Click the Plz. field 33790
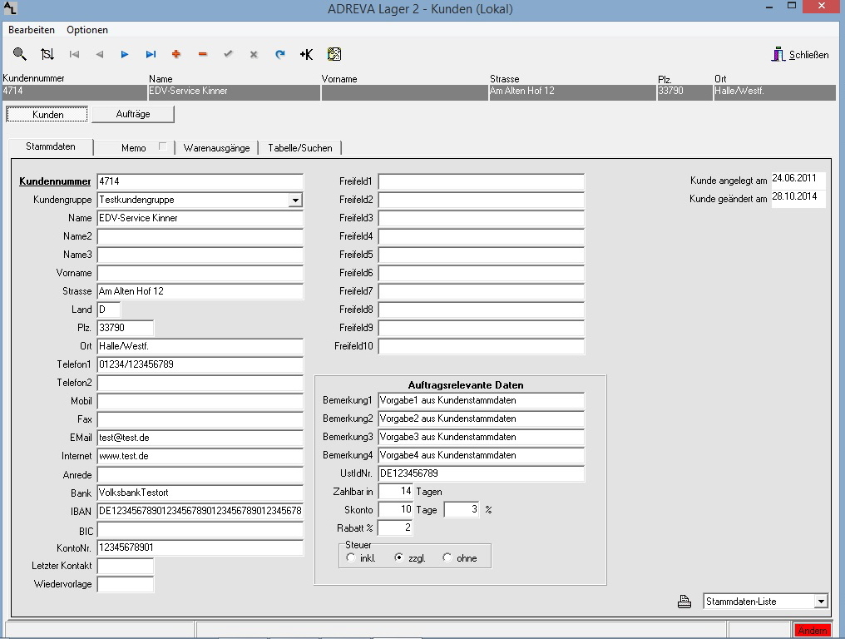This screenshot has height=639, width=845. pos(125,328)
